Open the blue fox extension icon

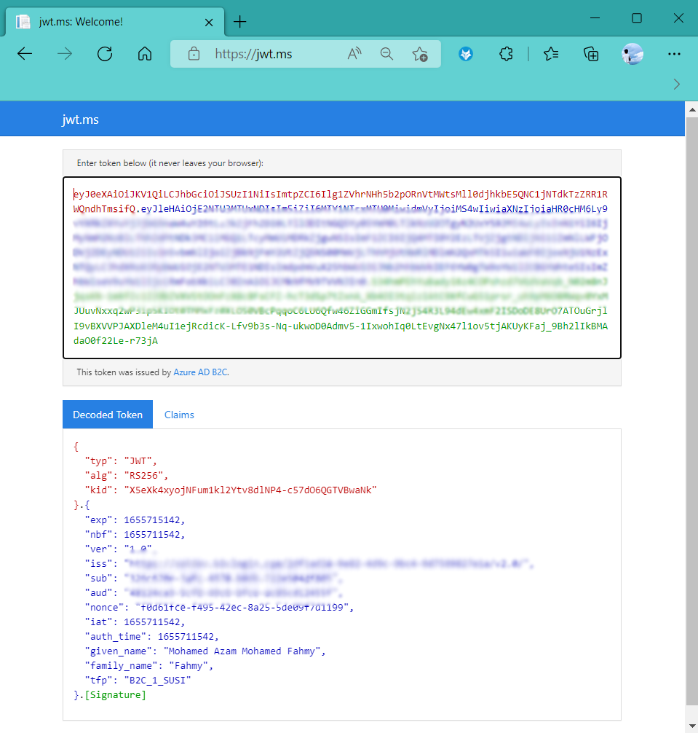[x=466, y=54]
